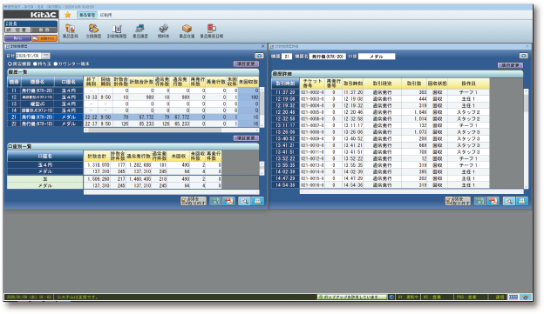544x314 pixels.
Task: Click the date input field
Action: 29,56
